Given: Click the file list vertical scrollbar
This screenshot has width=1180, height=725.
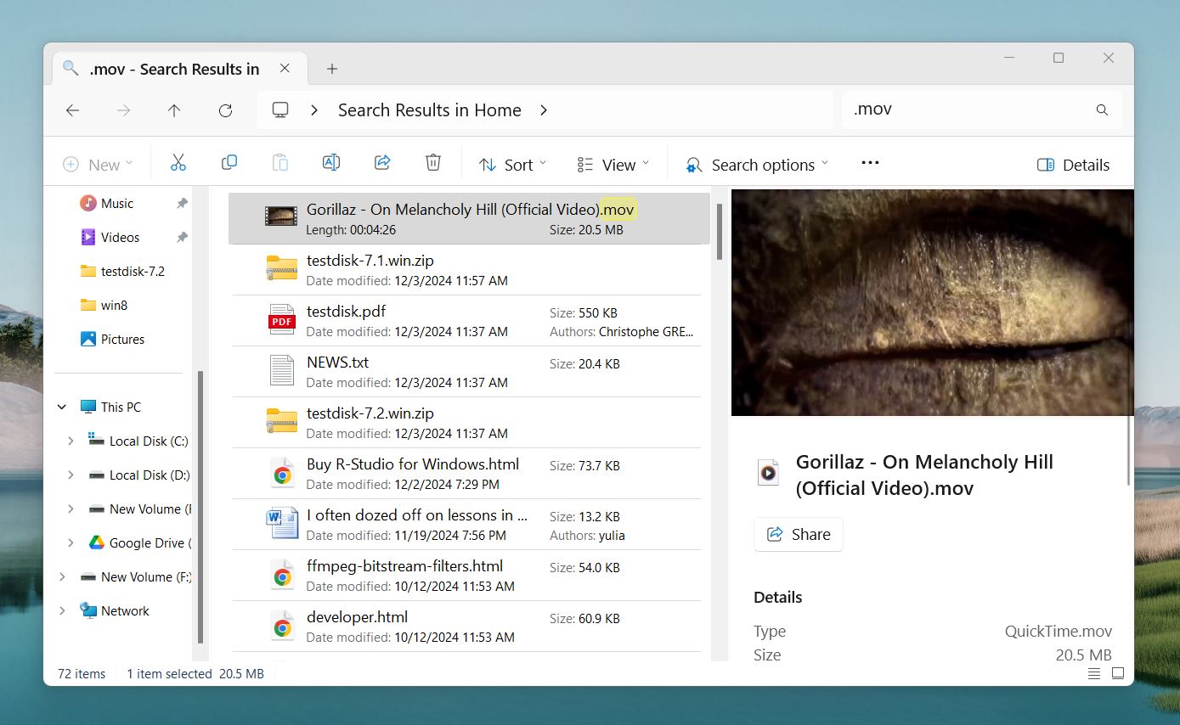Looking at the screenshot, I should click(x=719, y=231).
